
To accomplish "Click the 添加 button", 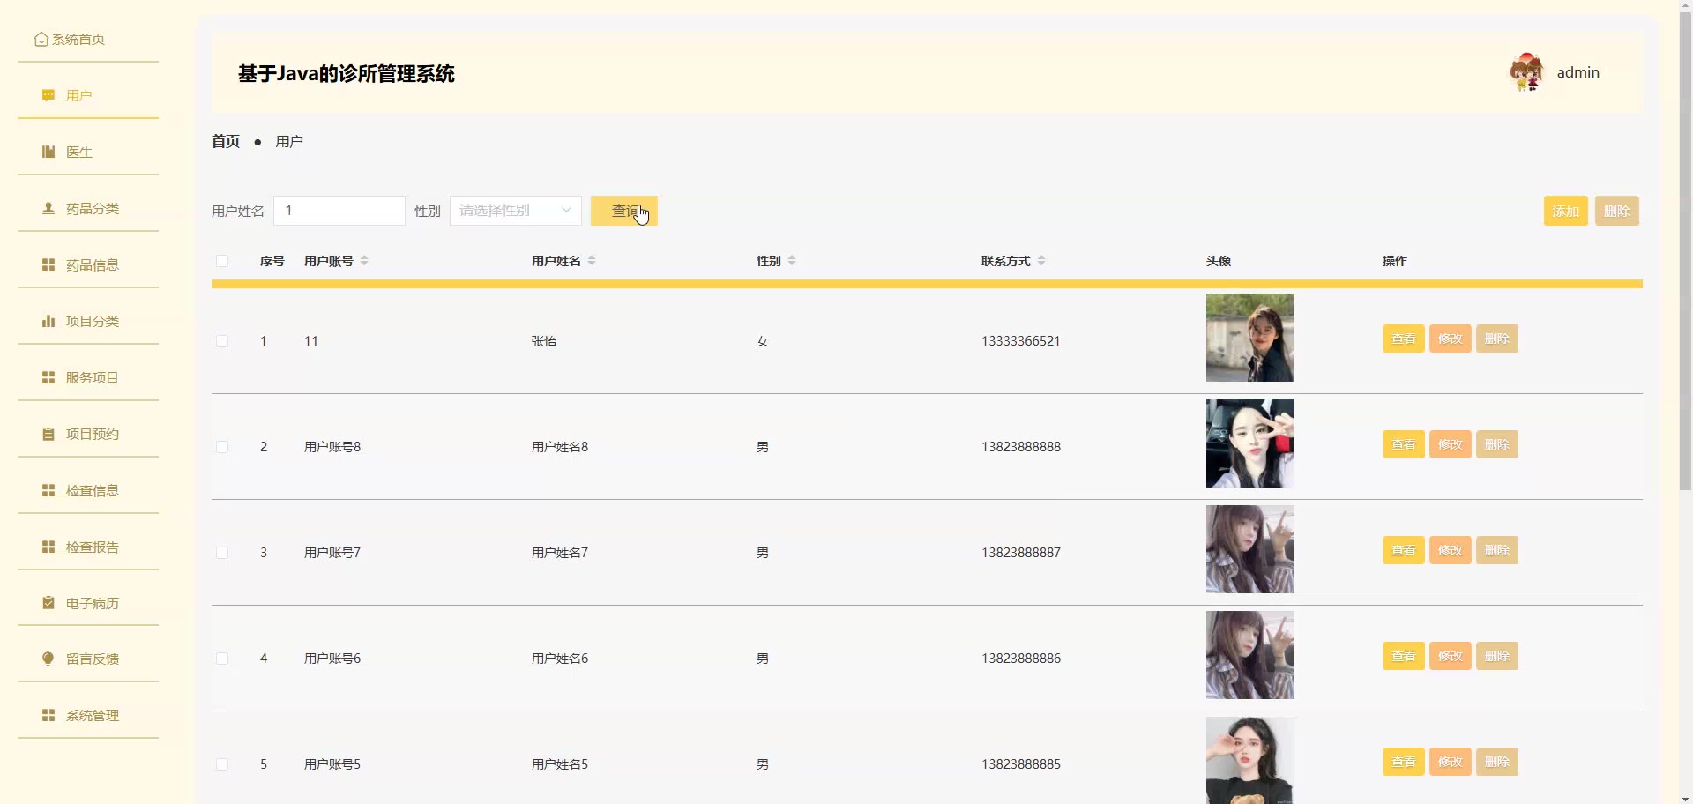I will (x=1566, y=211).
